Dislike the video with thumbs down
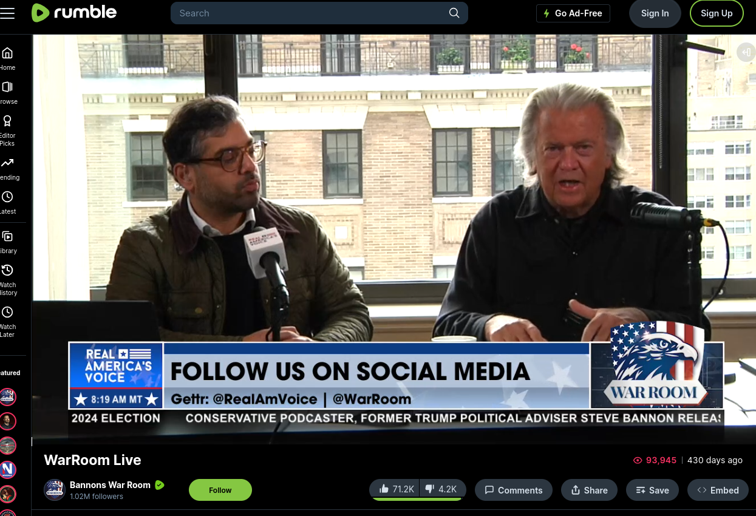 [442, 489]
